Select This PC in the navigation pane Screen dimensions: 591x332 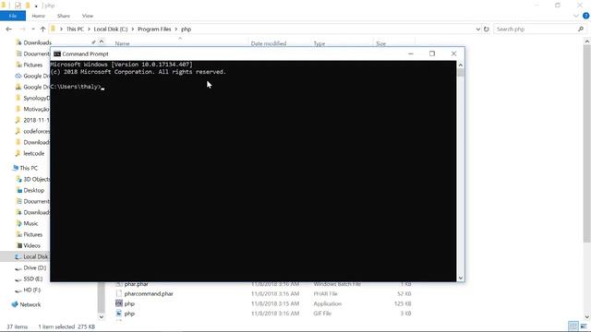29,168
